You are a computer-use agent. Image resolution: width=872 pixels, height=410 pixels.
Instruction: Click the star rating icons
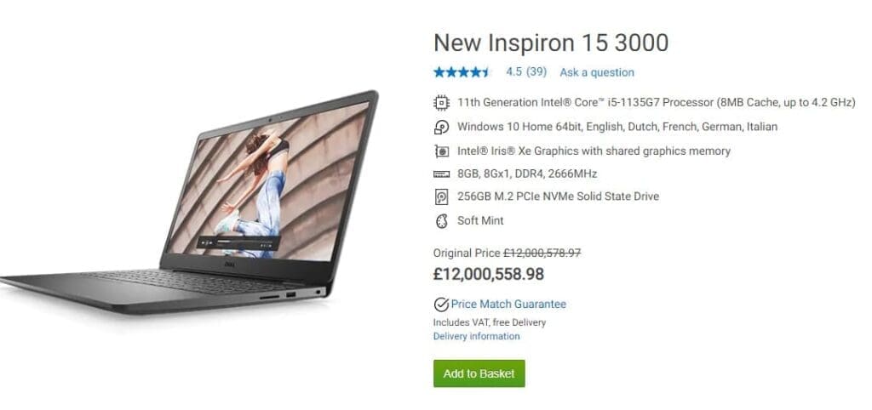[x=462, y=72]
